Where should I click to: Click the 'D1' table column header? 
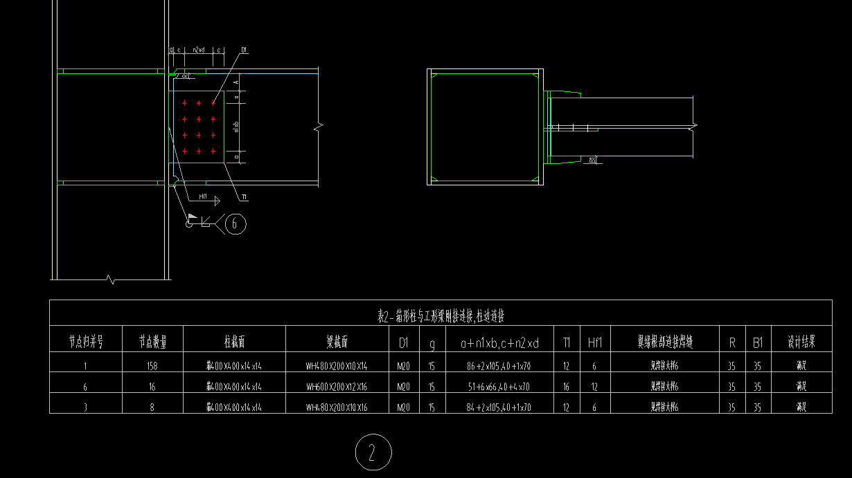[403, 342]
